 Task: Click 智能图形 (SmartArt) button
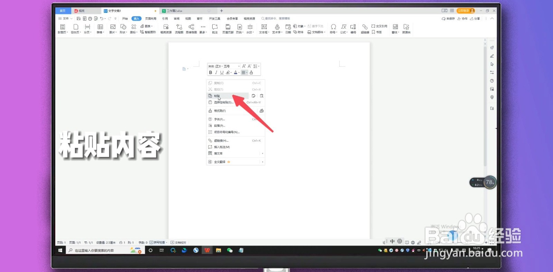coord(148,32)
